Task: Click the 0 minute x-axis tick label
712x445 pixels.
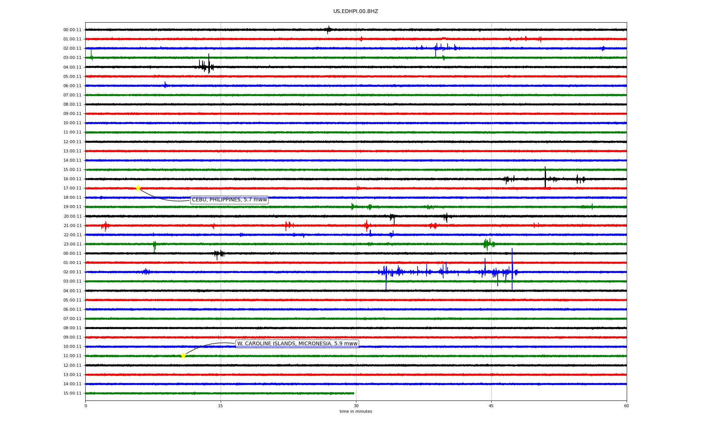Action: point(86,406)
